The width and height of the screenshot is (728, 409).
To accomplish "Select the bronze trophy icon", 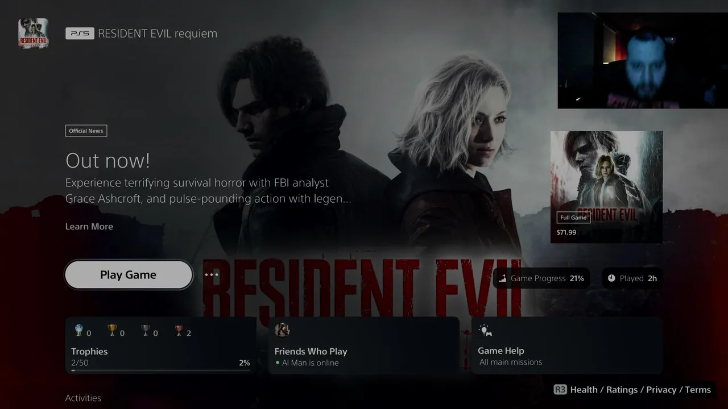I will 179,331.
